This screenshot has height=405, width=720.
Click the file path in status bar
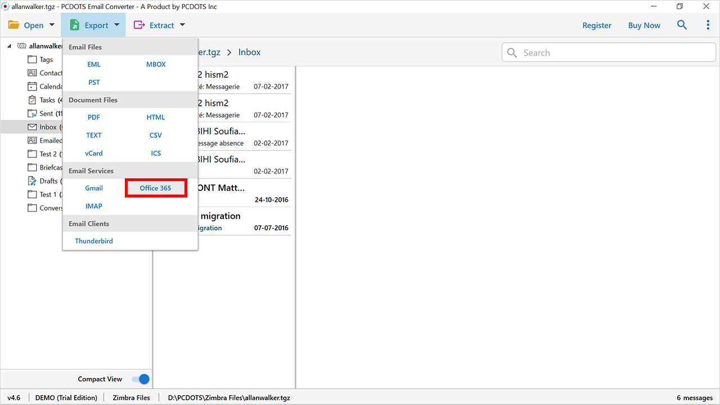229,398
